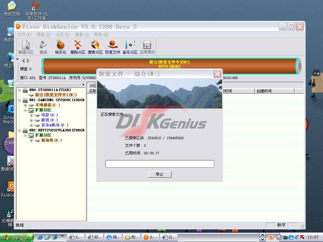Click the 应用更改 (apply changes) toolbar icon
The height and width of the screenshot is (242, 323).
tap(147, 47)
